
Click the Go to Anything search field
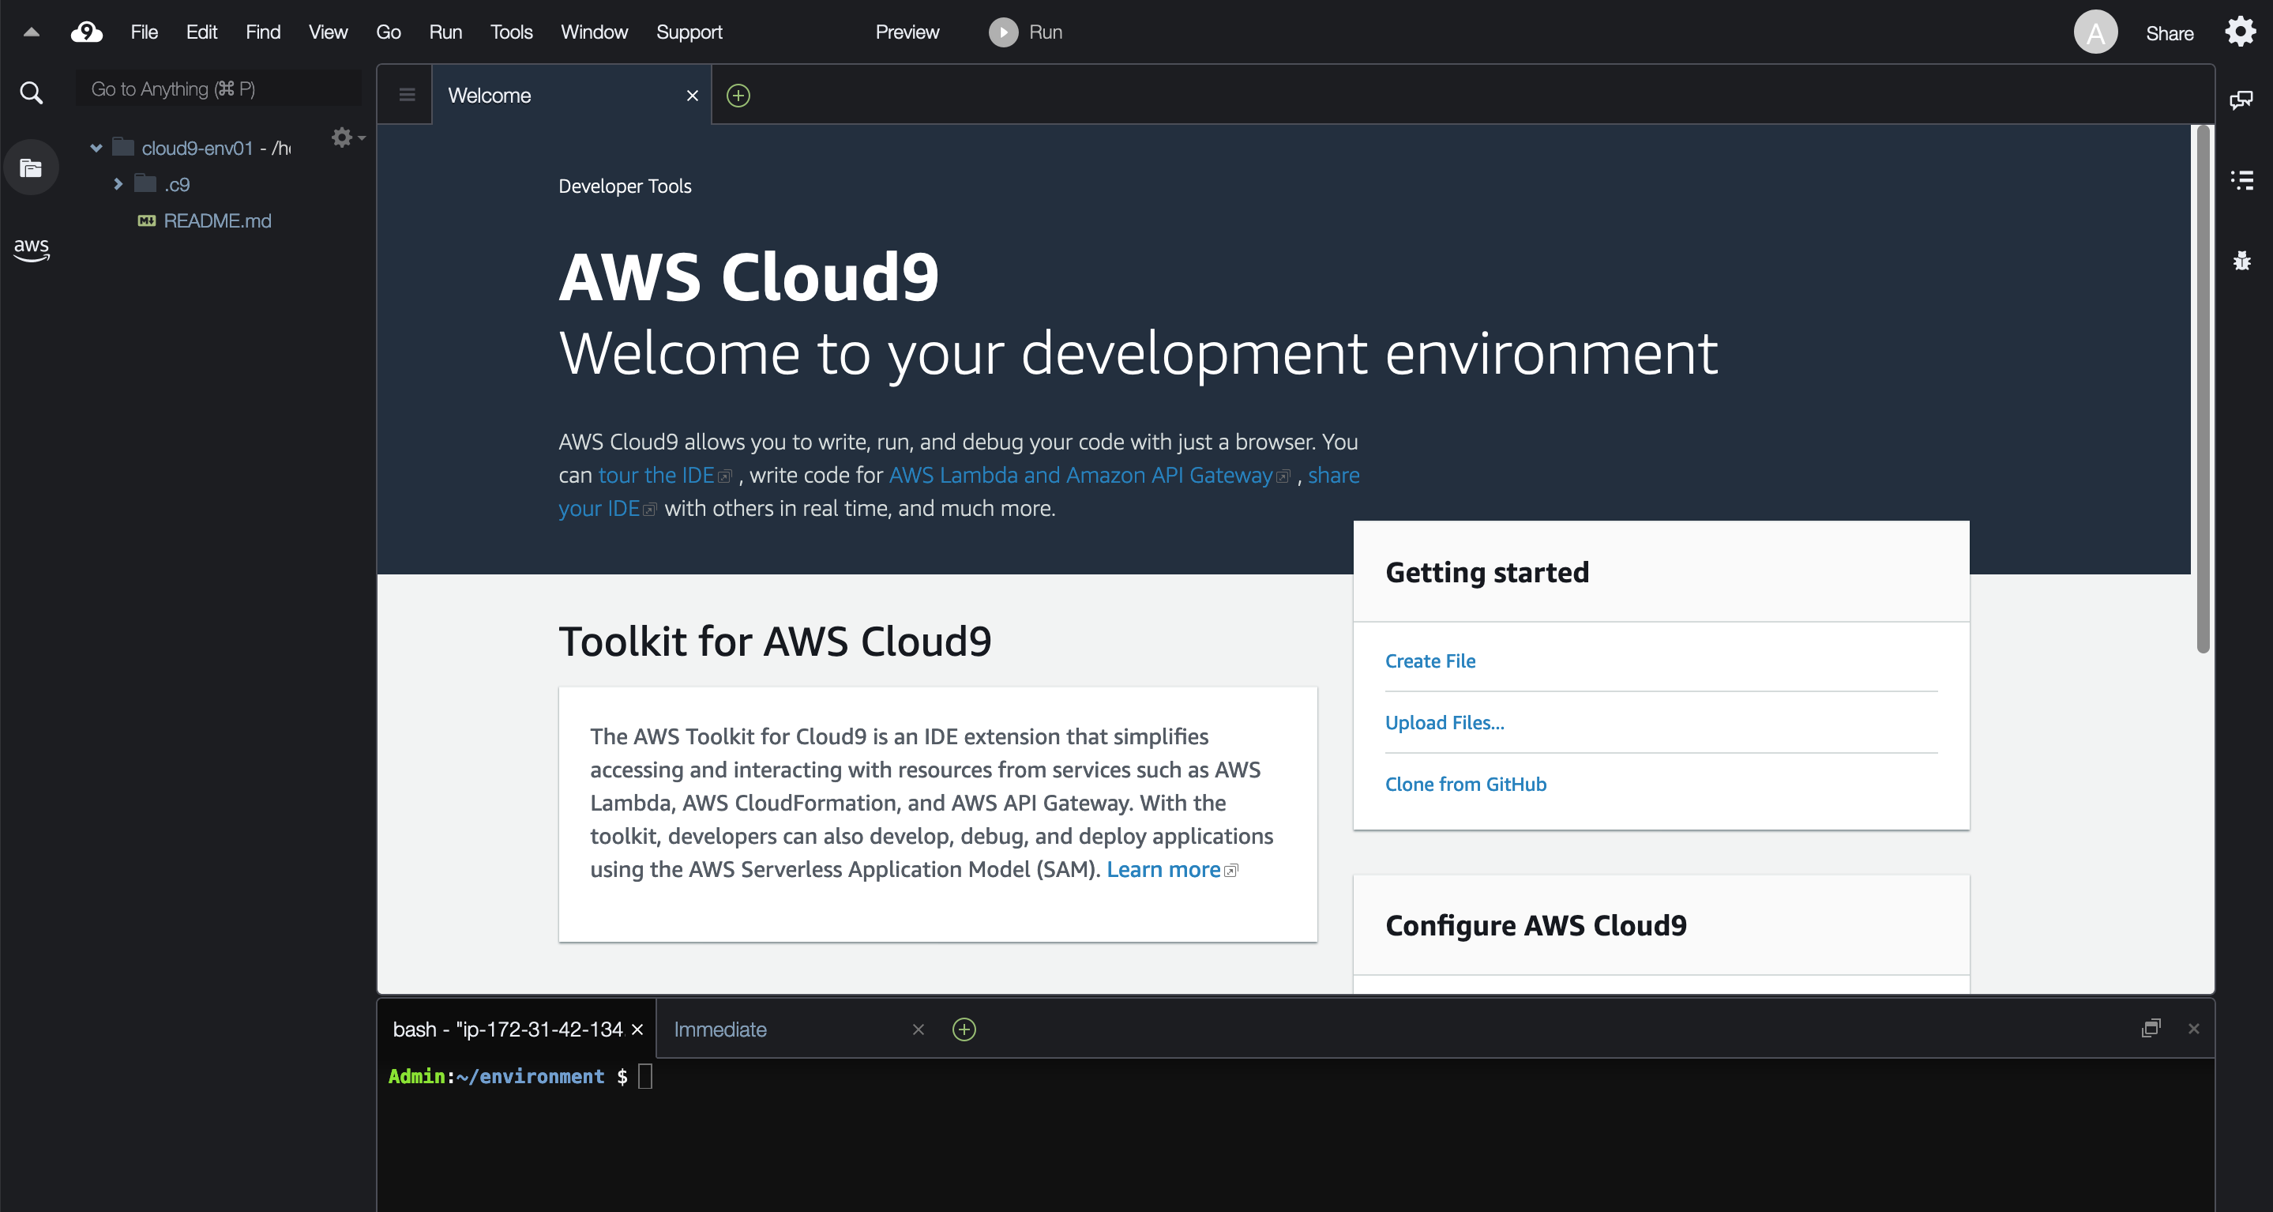click(x=218, y=88)
